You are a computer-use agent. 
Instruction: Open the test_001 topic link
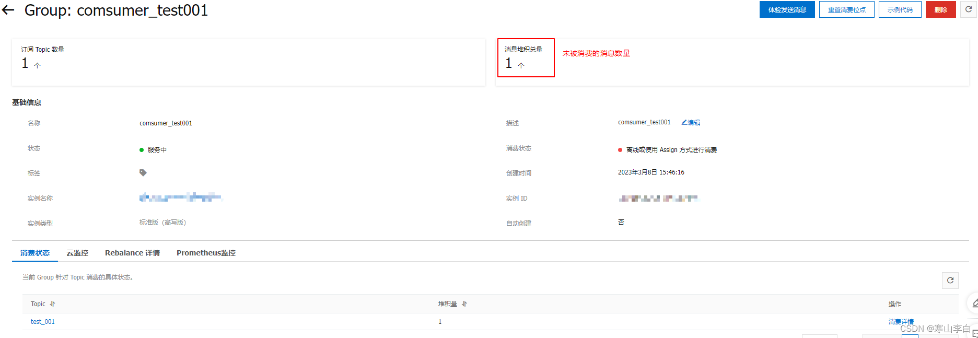[x=43, y=322]
